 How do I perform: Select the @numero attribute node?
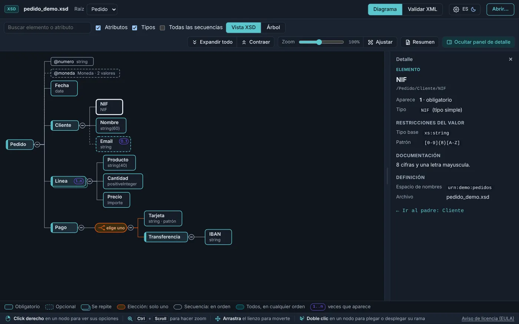click(72, 61)
